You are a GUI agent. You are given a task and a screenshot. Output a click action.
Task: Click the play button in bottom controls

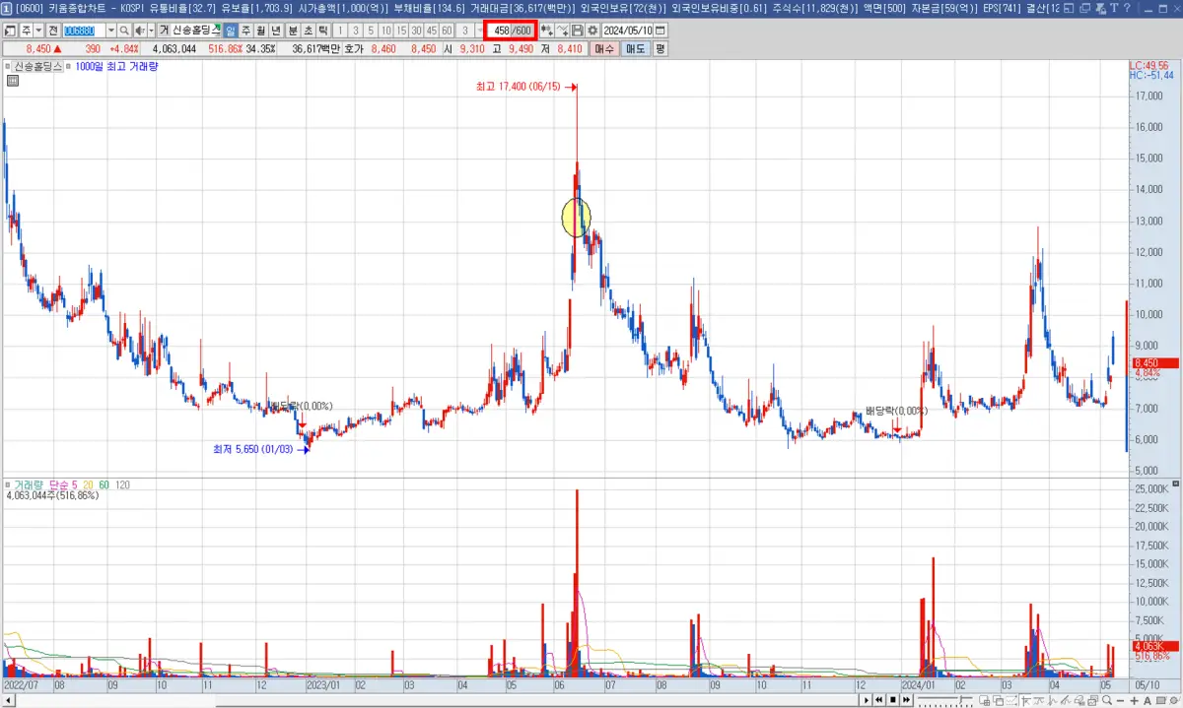[x=866, y=700]
